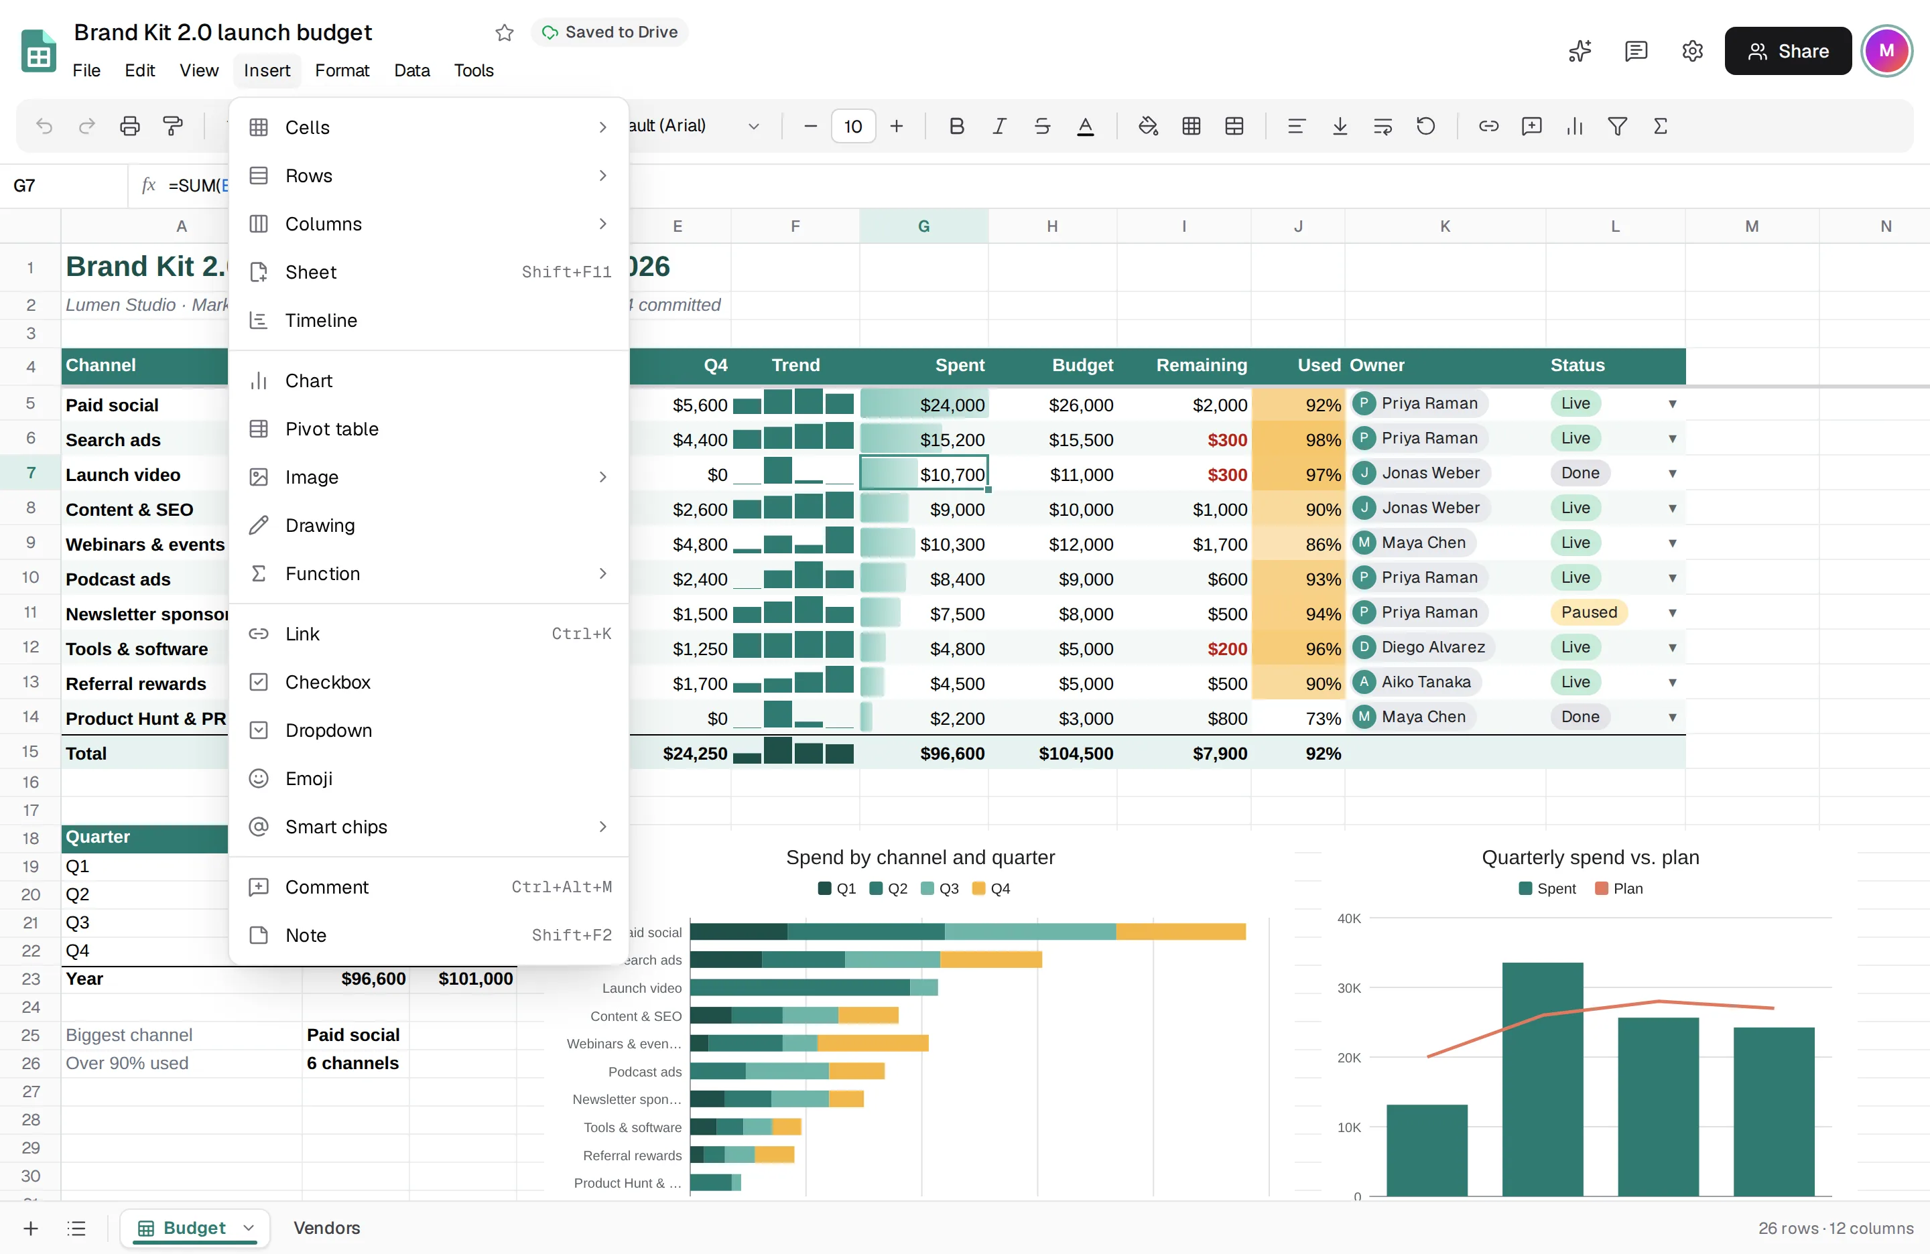Click the Insert link toolbar icon
The height and width of the screenshot is (1254, 1930).
click(1489, 127)
